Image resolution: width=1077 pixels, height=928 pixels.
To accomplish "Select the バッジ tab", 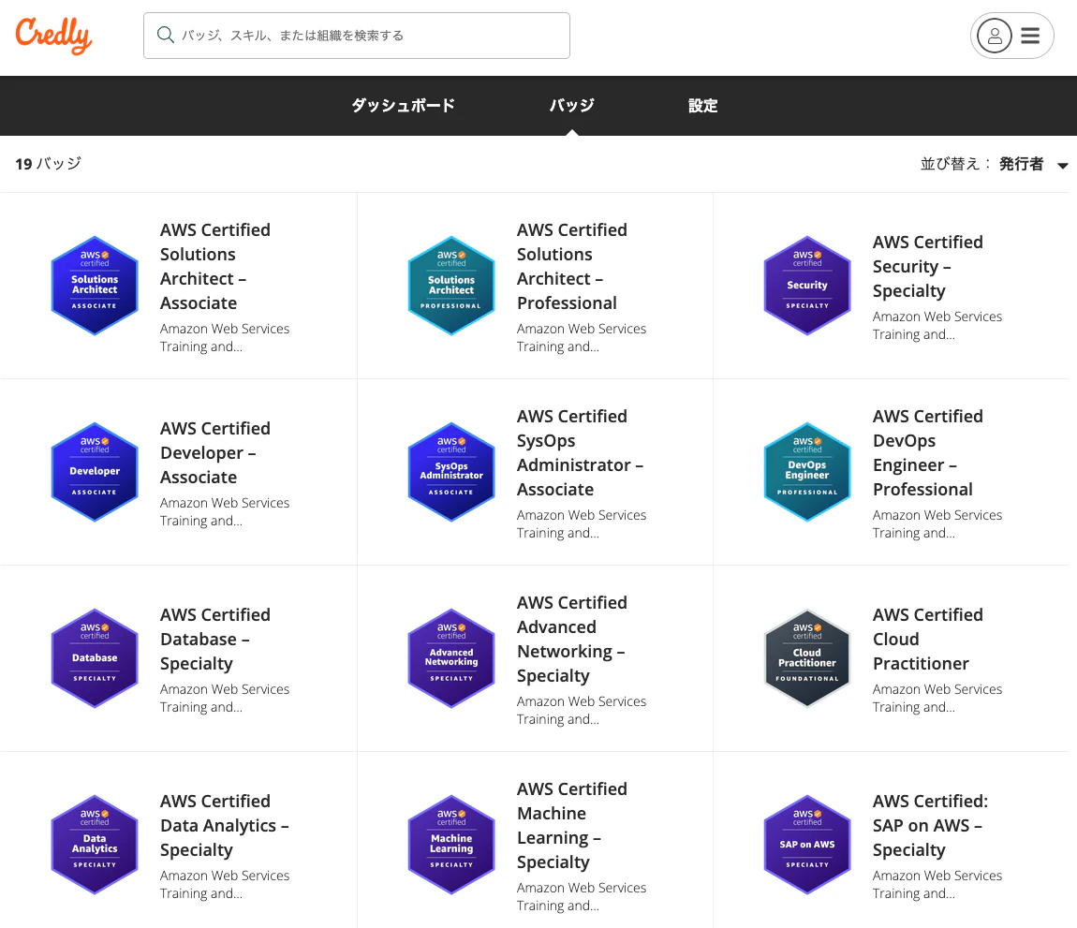I will tap(571, 105).
